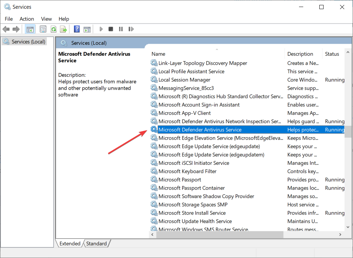The height and width of the screenshot is (258, 353).
Task: Open the Action menu
Action: pyautogui.click(x=27, y=19)
